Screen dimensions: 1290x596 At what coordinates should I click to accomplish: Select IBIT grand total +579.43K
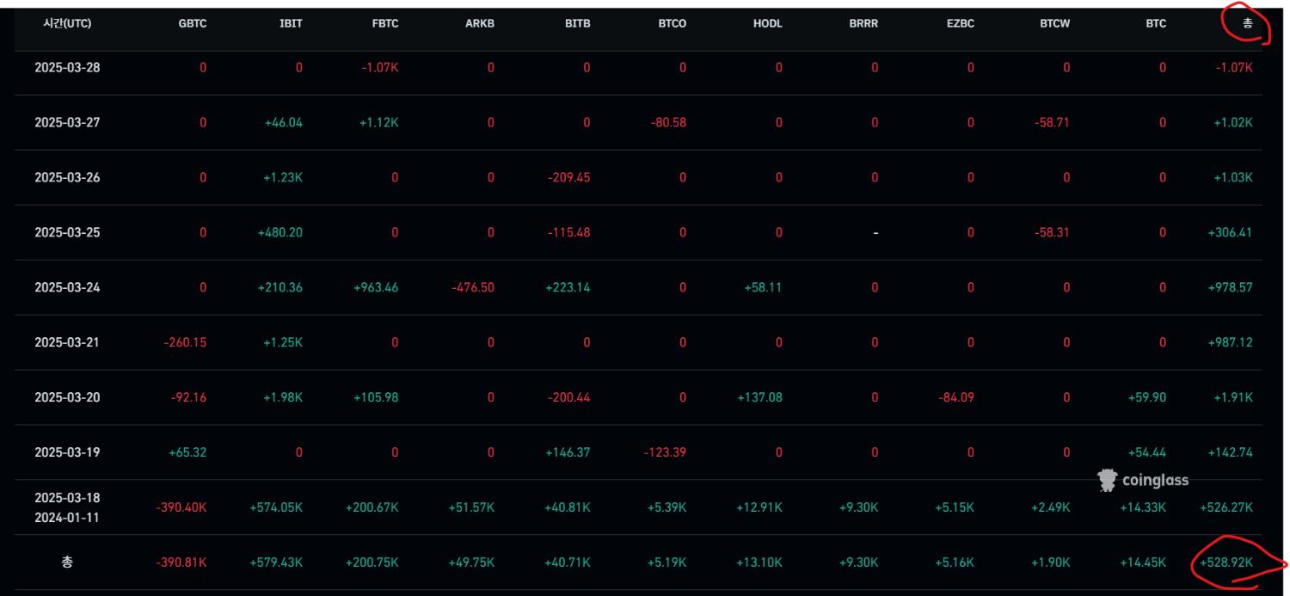[x=276, y=563]
